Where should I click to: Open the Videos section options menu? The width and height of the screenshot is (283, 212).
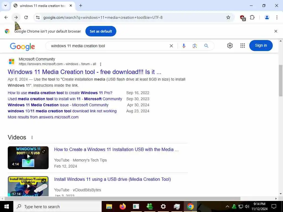pyautogui.click(x=32, y=137)
